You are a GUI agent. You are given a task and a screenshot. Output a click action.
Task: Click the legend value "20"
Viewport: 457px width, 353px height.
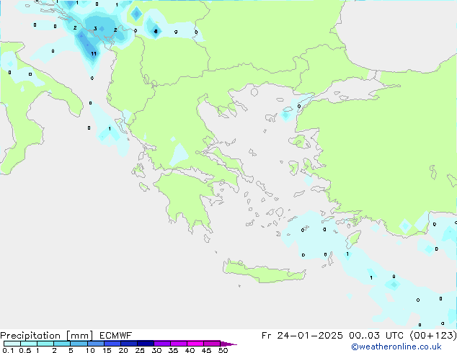click(123, 350)
